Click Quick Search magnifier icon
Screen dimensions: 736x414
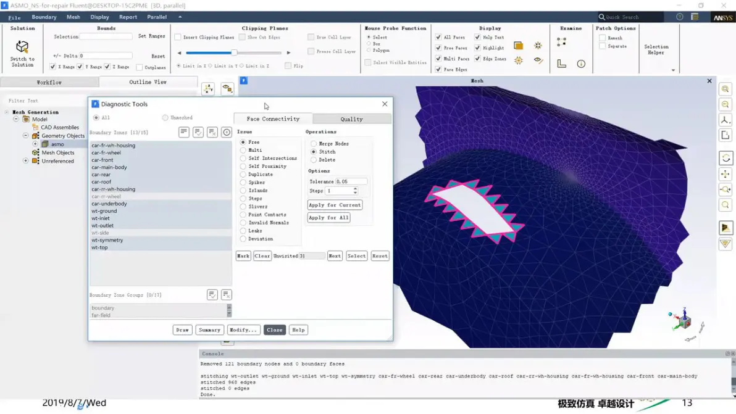pos(601,17)
